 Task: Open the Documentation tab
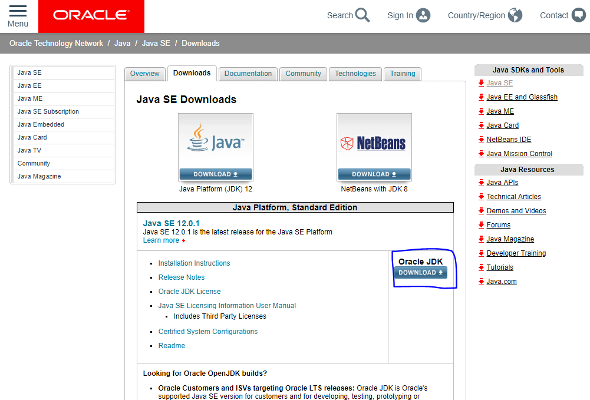248,74
